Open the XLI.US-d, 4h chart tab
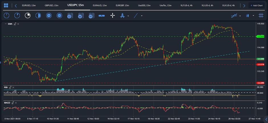Screen dimensions: 268x123 207,5
